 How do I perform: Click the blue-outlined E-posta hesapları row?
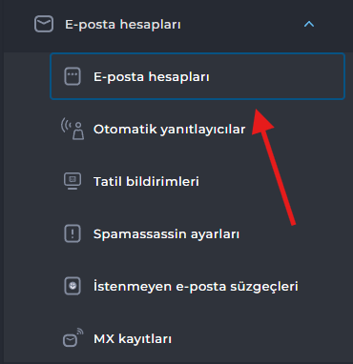197,76
